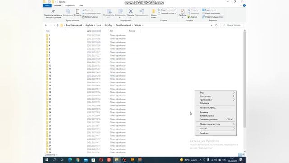Screen dimensions: 289x163
Task: Click Обратить выделение in the ribbon
Action: pos(213,17)
